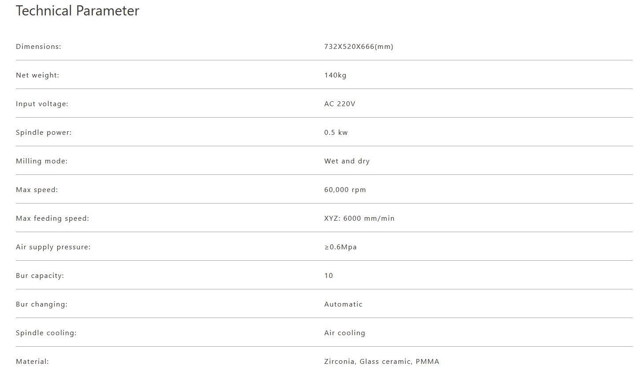This screenshot has width=642, height=370.
Task: Select the 732X520X666(mm) dimensions value
Action: coord(359,47)
